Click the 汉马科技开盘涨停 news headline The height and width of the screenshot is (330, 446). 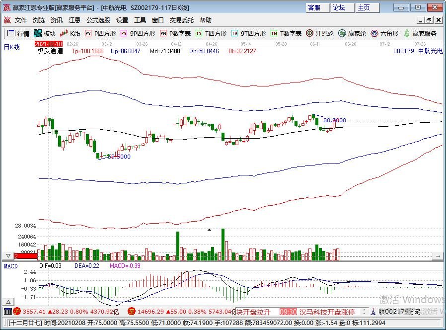click(327, 312)
